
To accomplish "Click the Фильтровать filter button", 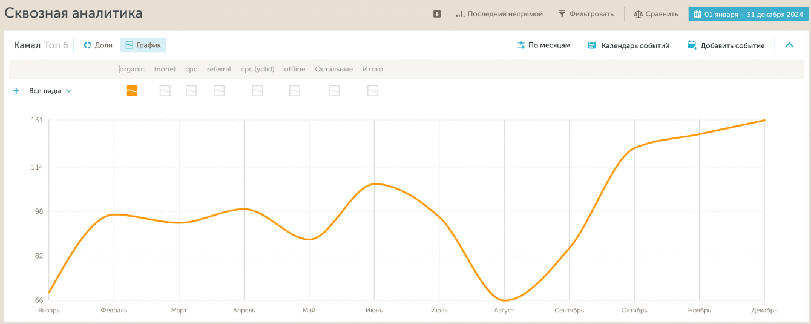I will click(x=586, y=14).
